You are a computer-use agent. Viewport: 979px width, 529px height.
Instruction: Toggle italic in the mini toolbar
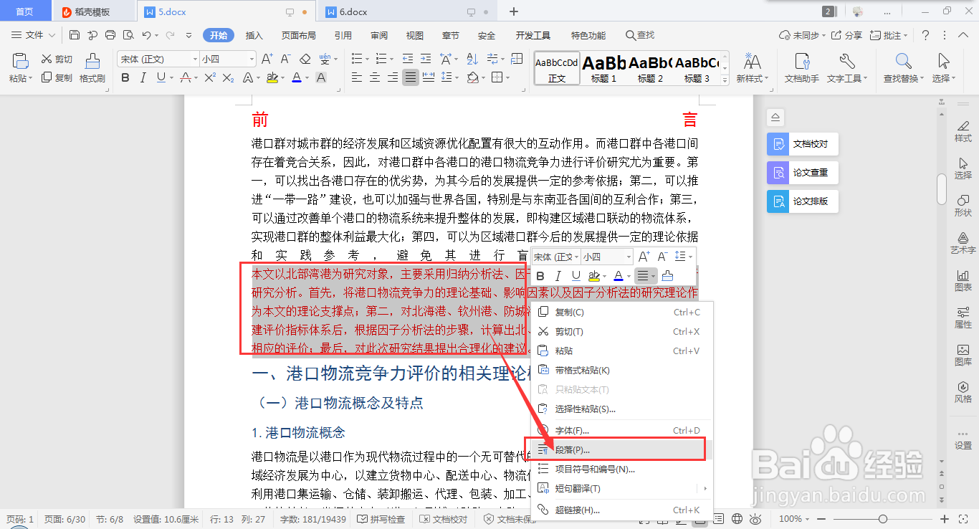click(x=558, y=275)
